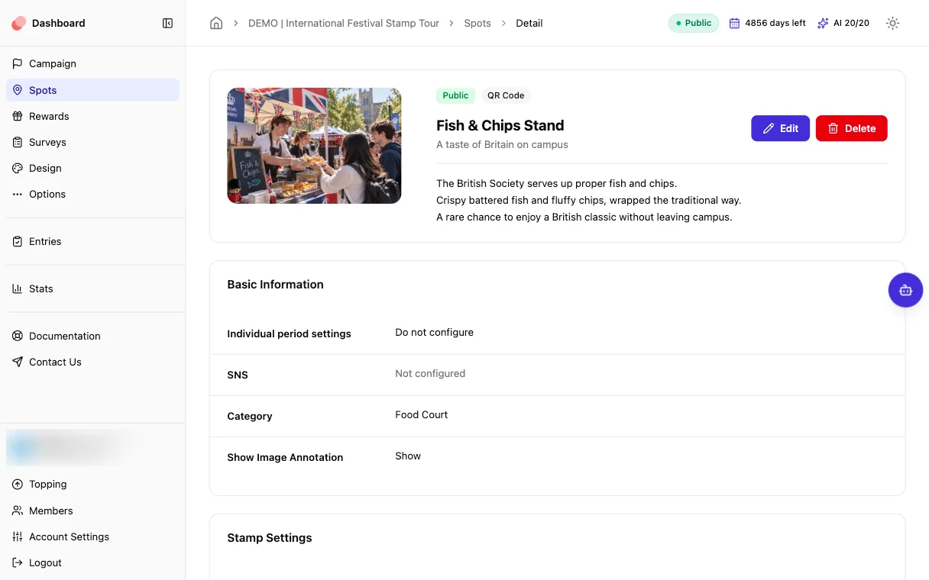Screen dimensions: 929x580
Task: Click the Rewards gift icon
Action: pyautogui.click(x=18, y=116)
